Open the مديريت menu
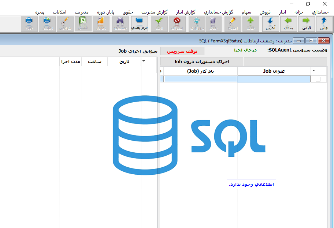334x228 pixels. tap(82, 12)
